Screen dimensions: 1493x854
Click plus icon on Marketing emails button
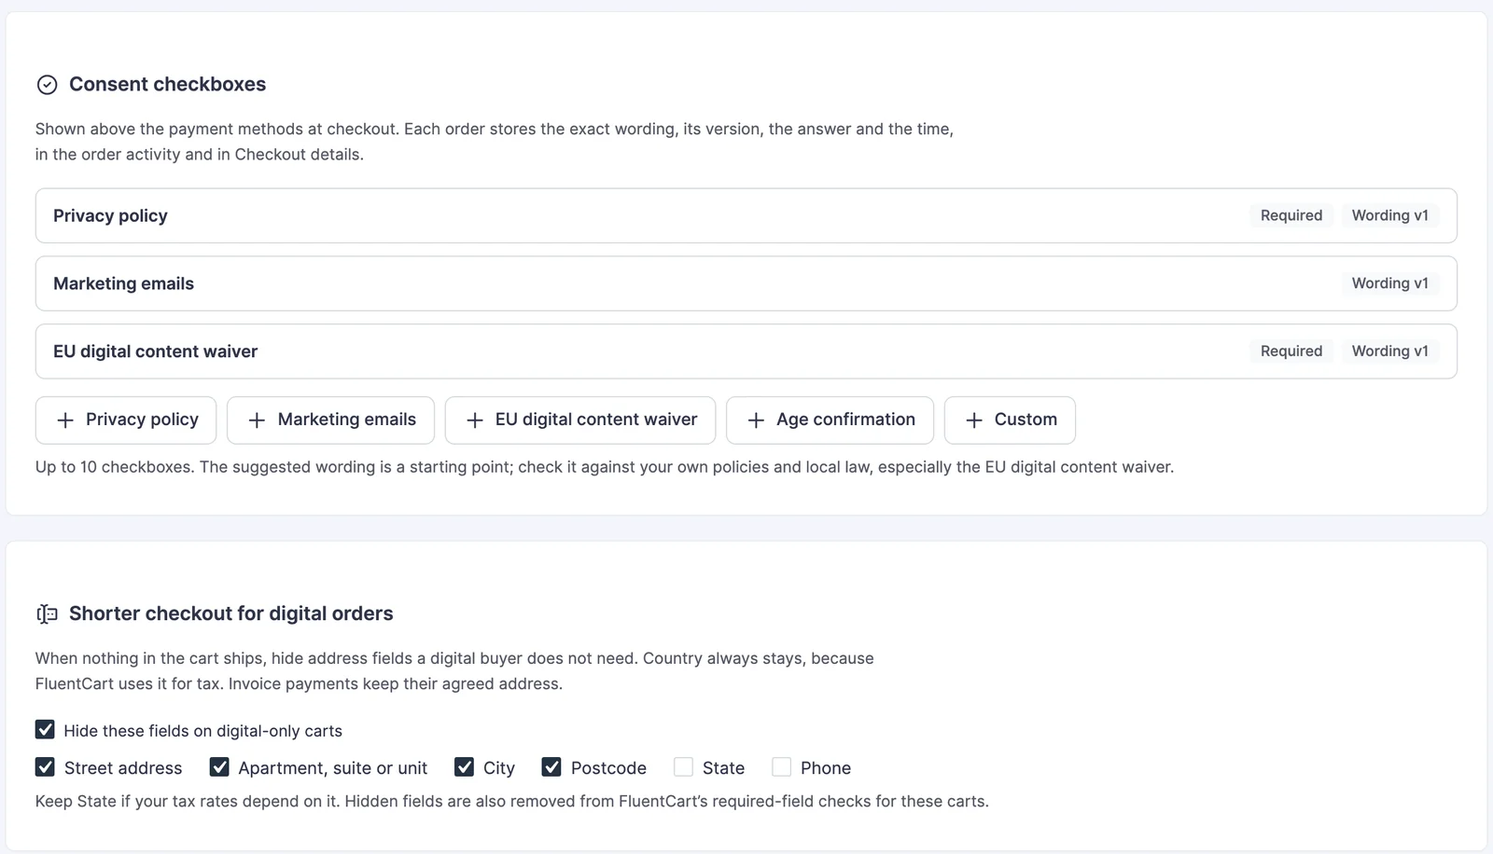(x=257, y=420)
